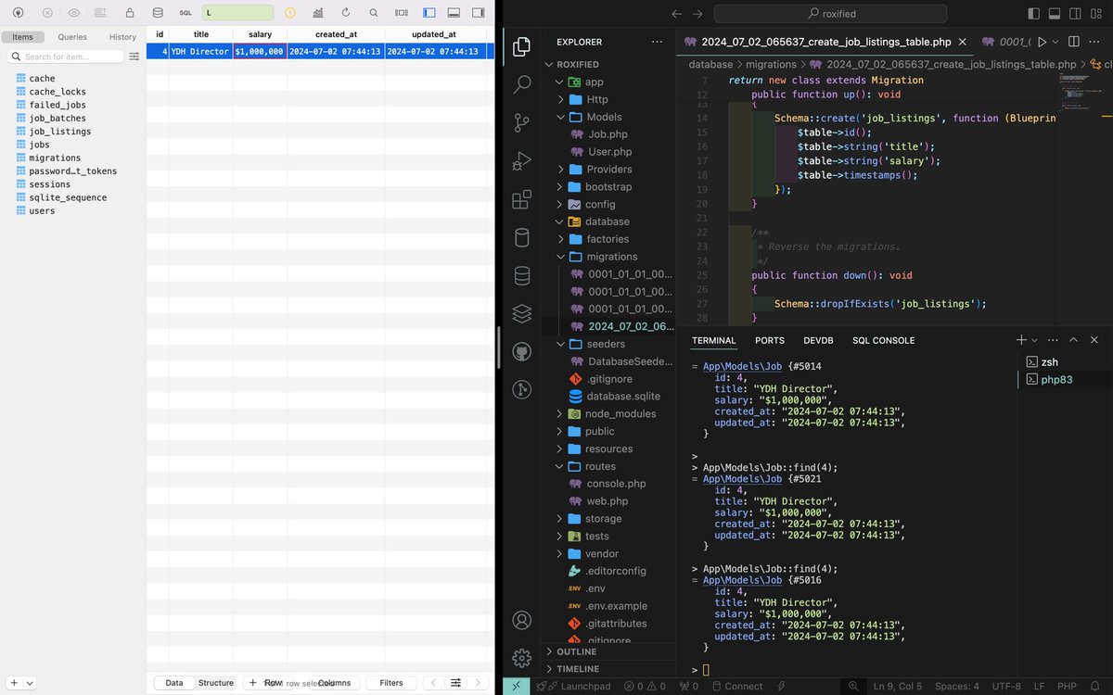Expand the node_modules folder
This screenshot has height=695, width=1113.
561,414
